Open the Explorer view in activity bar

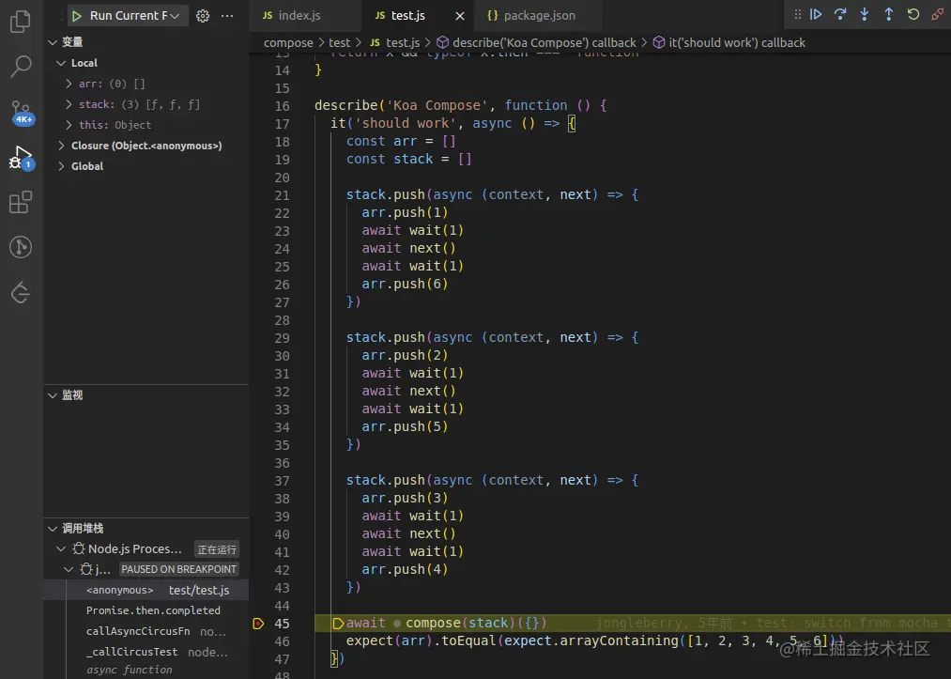coord(21,23)
